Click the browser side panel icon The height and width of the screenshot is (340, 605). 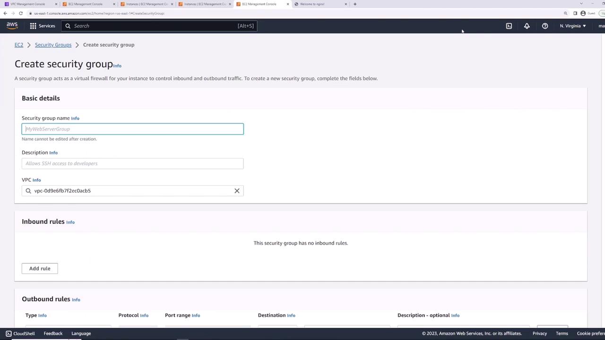tap(575, 13)
